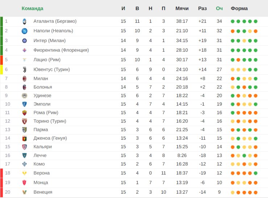Click the Форма column header
Image resolution: width=268 pixels, height=198 pixels.
pyautogui.click(x=239, y=8)
